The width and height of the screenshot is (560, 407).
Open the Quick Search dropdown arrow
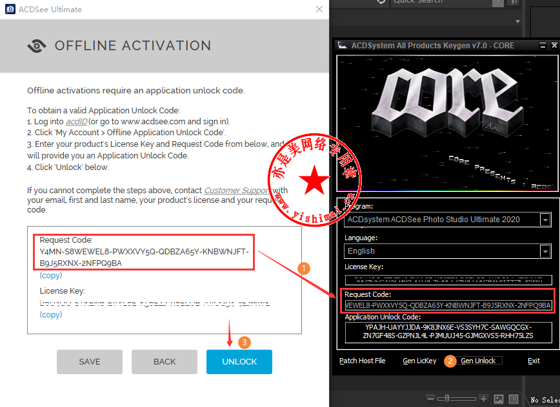point(498,3)
